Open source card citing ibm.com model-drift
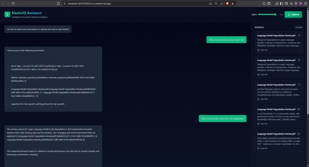 point(279,141)
